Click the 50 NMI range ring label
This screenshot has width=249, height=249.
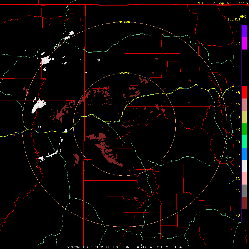tap(124, 73)
